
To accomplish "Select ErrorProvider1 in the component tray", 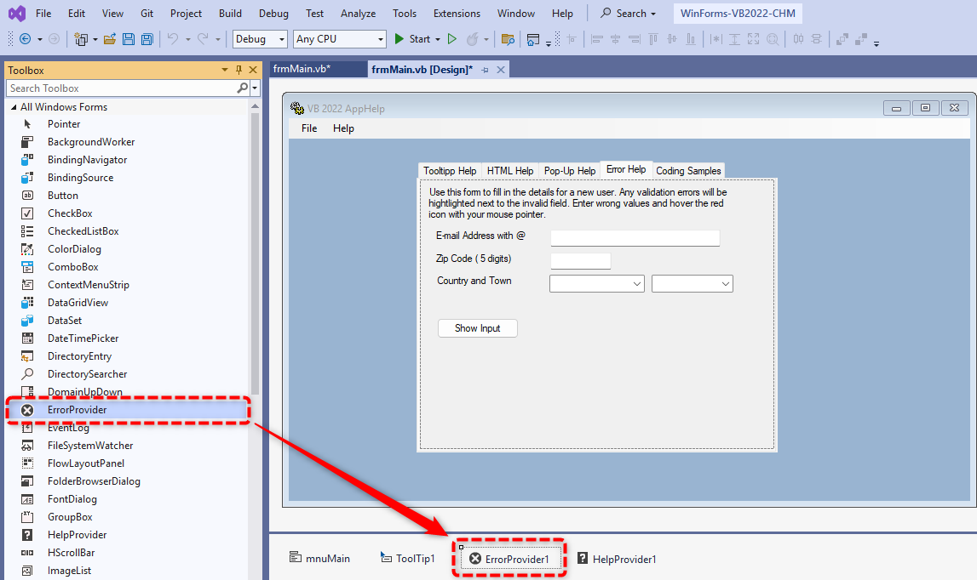I will click(x=516, y=559).
